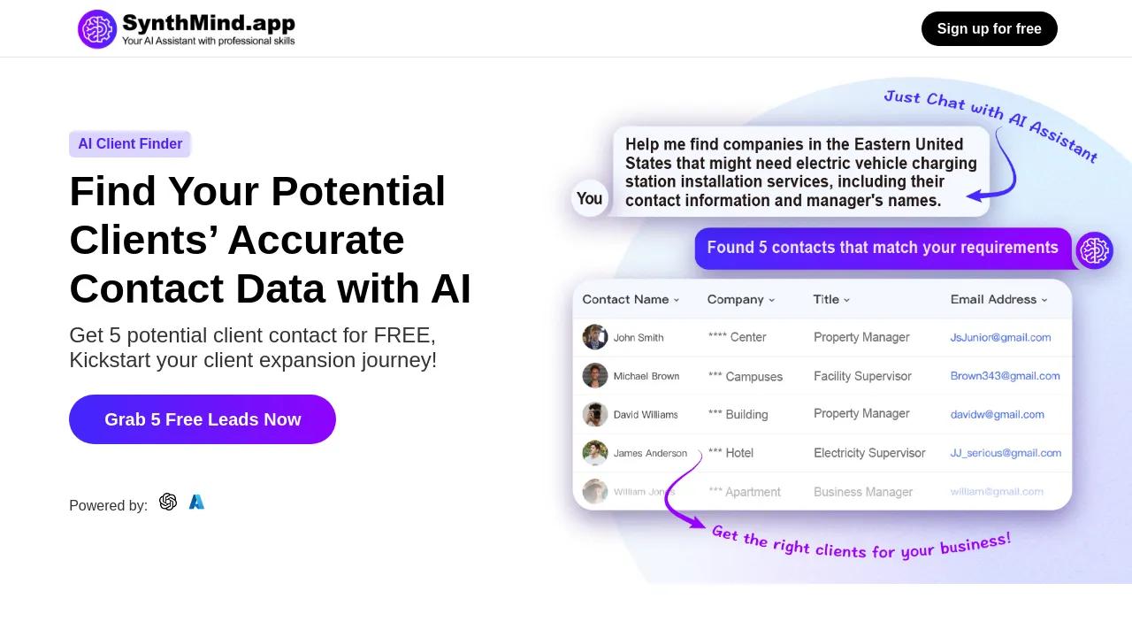Viewport: 1132px width, 637px height.
Task: Click the "Found 5 contacts" message bubble
Action: click(883, 248)
